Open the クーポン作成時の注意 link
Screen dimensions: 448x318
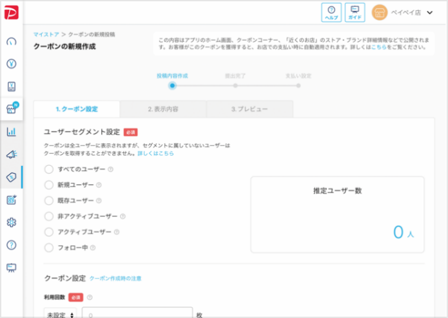click(115, 278)
